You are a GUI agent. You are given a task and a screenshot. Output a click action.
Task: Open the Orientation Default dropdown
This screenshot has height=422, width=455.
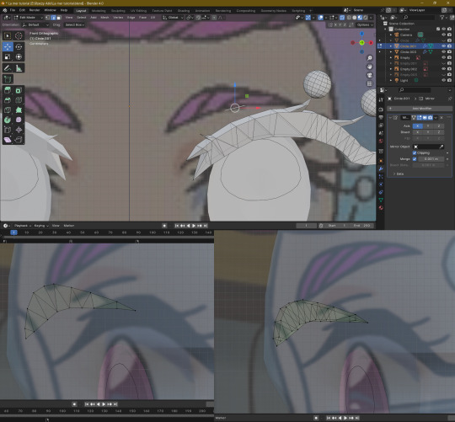click(35, 25)
